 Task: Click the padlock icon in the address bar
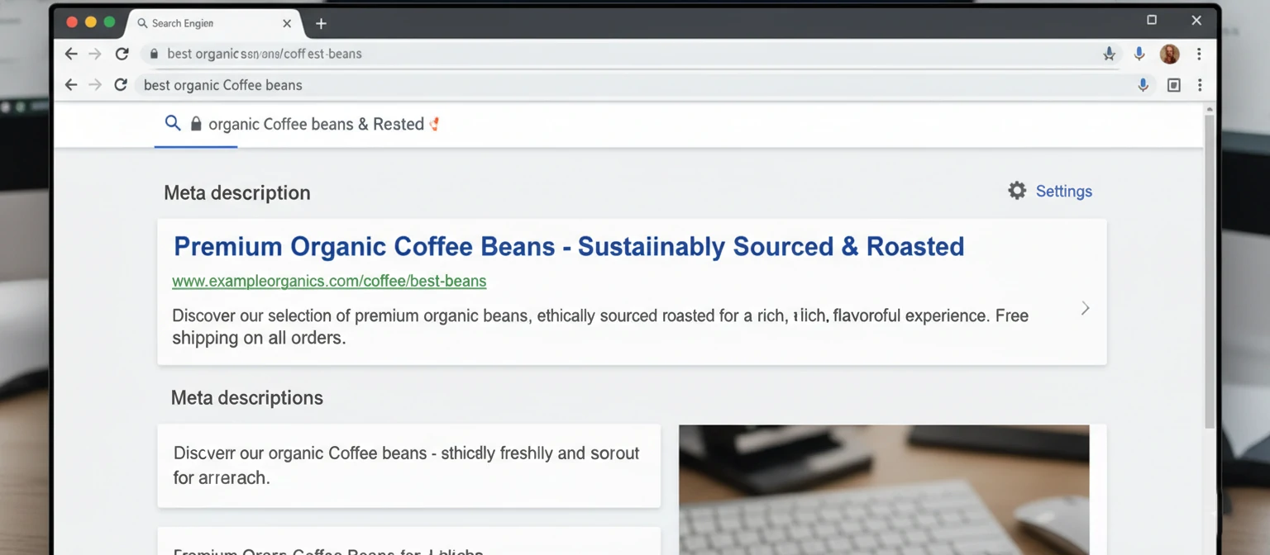154,54
